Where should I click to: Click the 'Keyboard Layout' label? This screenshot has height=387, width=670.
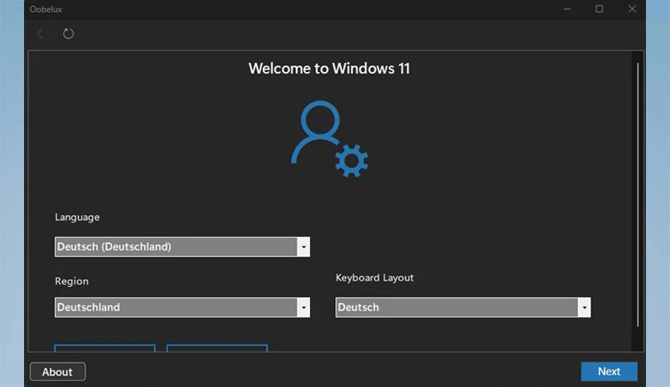coord(375,278)
